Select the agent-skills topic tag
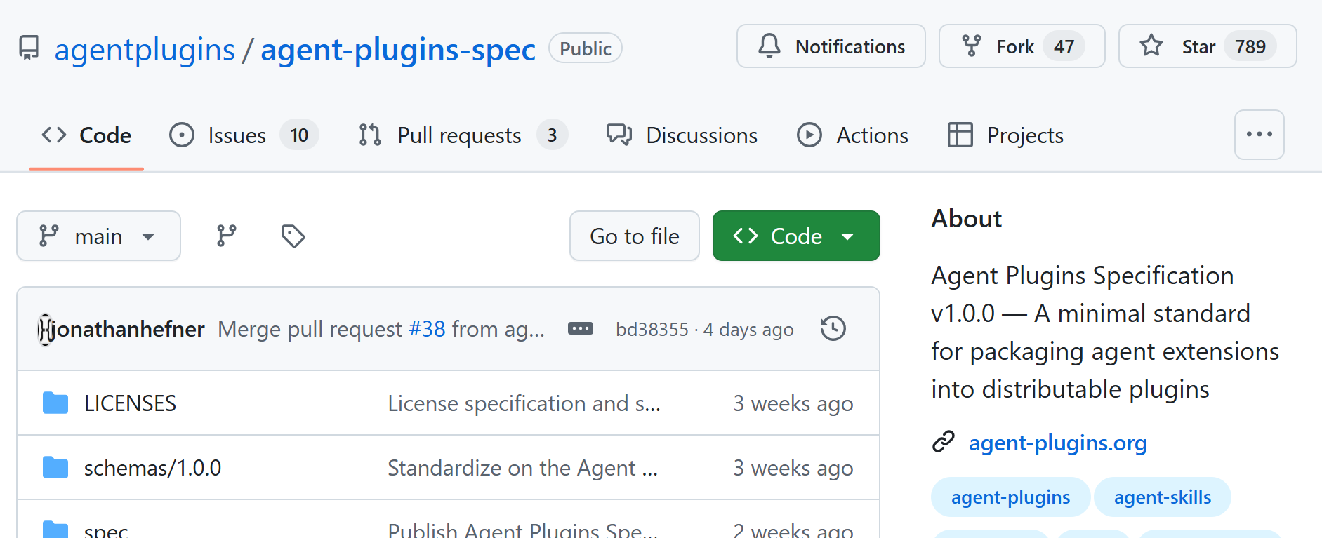This screenshot has height=538, width=1322. tap(1163, 497)
